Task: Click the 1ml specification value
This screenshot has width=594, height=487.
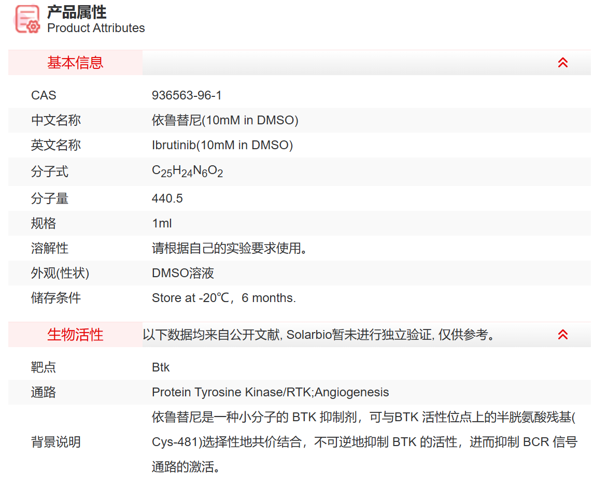Action: [x=162, y=223]
